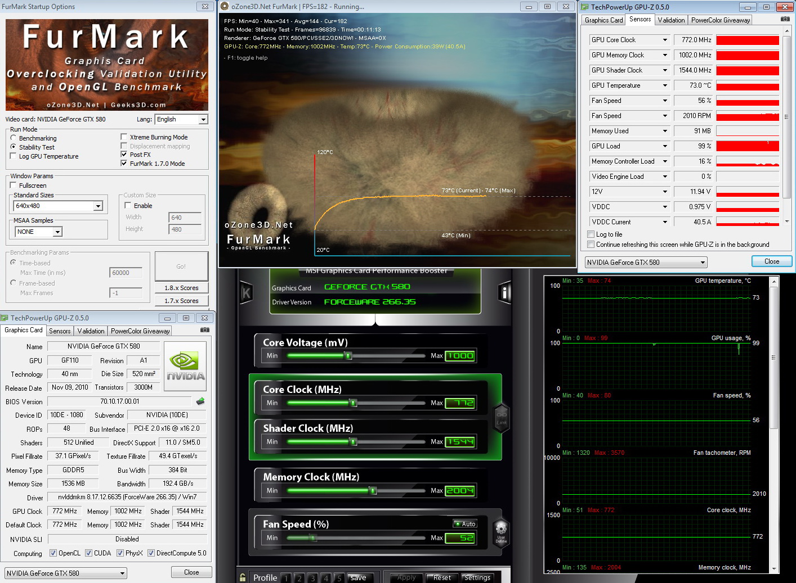Select the Benchmarking run mode radio button
This screenshot has height=583, width=796.
14,138
